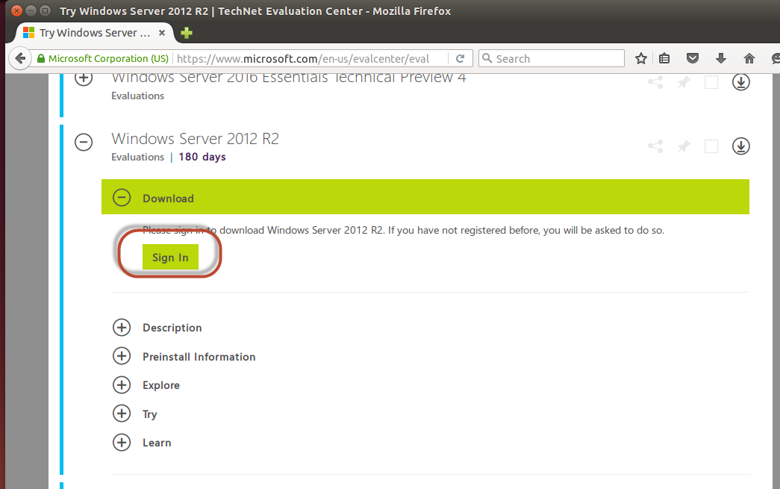Click the download circle icon for Windows Server 2012 R2
This screenshot has height=489, width=780.
tap(740, 146)
